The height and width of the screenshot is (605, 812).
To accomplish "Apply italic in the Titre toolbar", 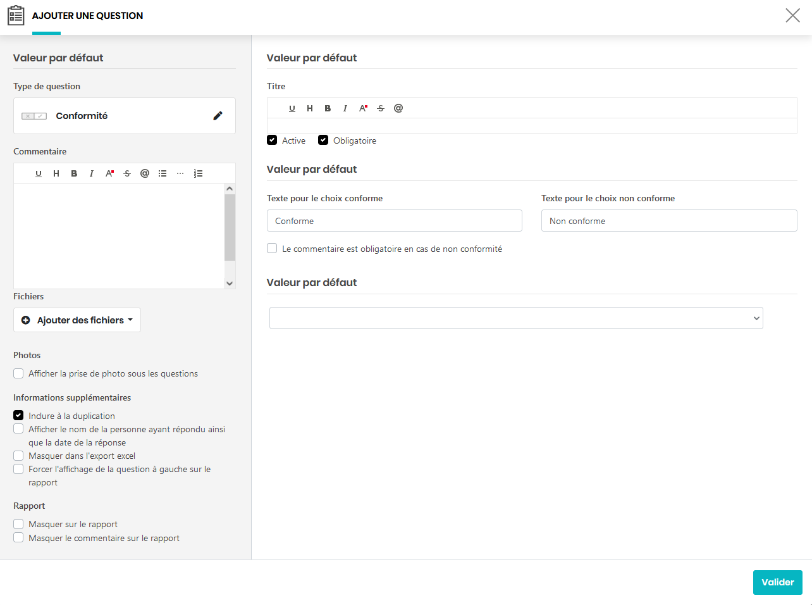I will click(345, 108).
